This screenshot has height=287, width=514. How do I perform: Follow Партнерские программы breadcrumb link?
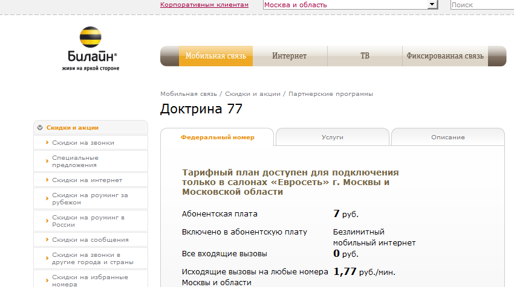tap(330, 94)
